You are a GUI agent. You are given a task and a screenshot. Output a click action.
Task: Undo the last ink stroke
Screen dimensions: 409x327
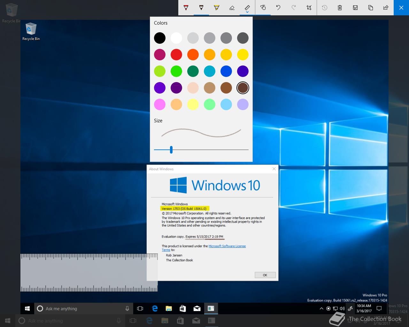click(x=278, y=8)
